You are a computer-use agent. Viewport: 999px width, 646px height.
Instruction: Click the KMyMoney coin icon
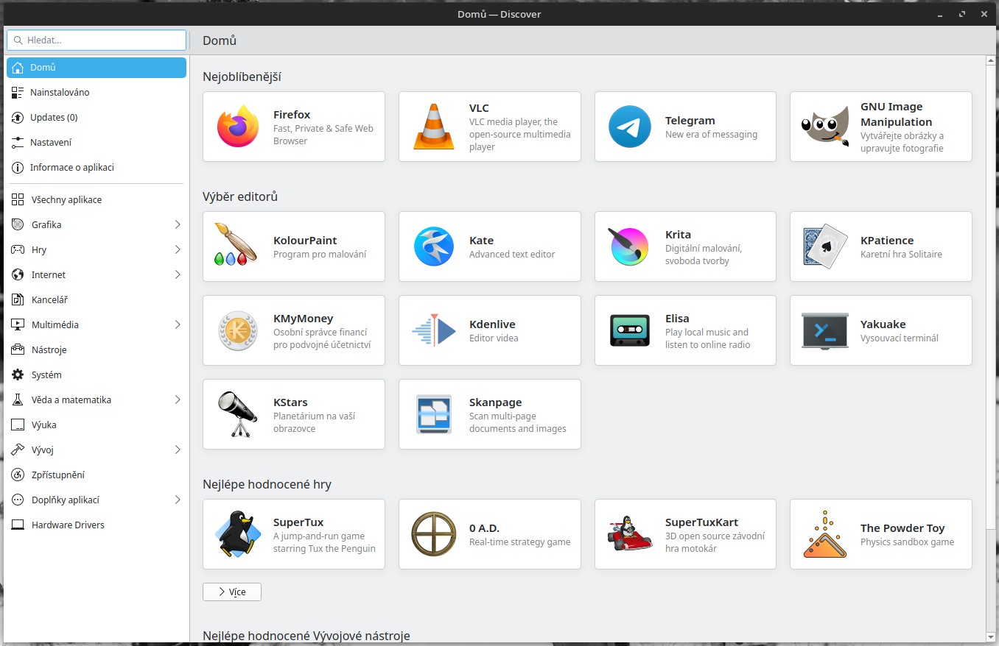tap(238, 330)
